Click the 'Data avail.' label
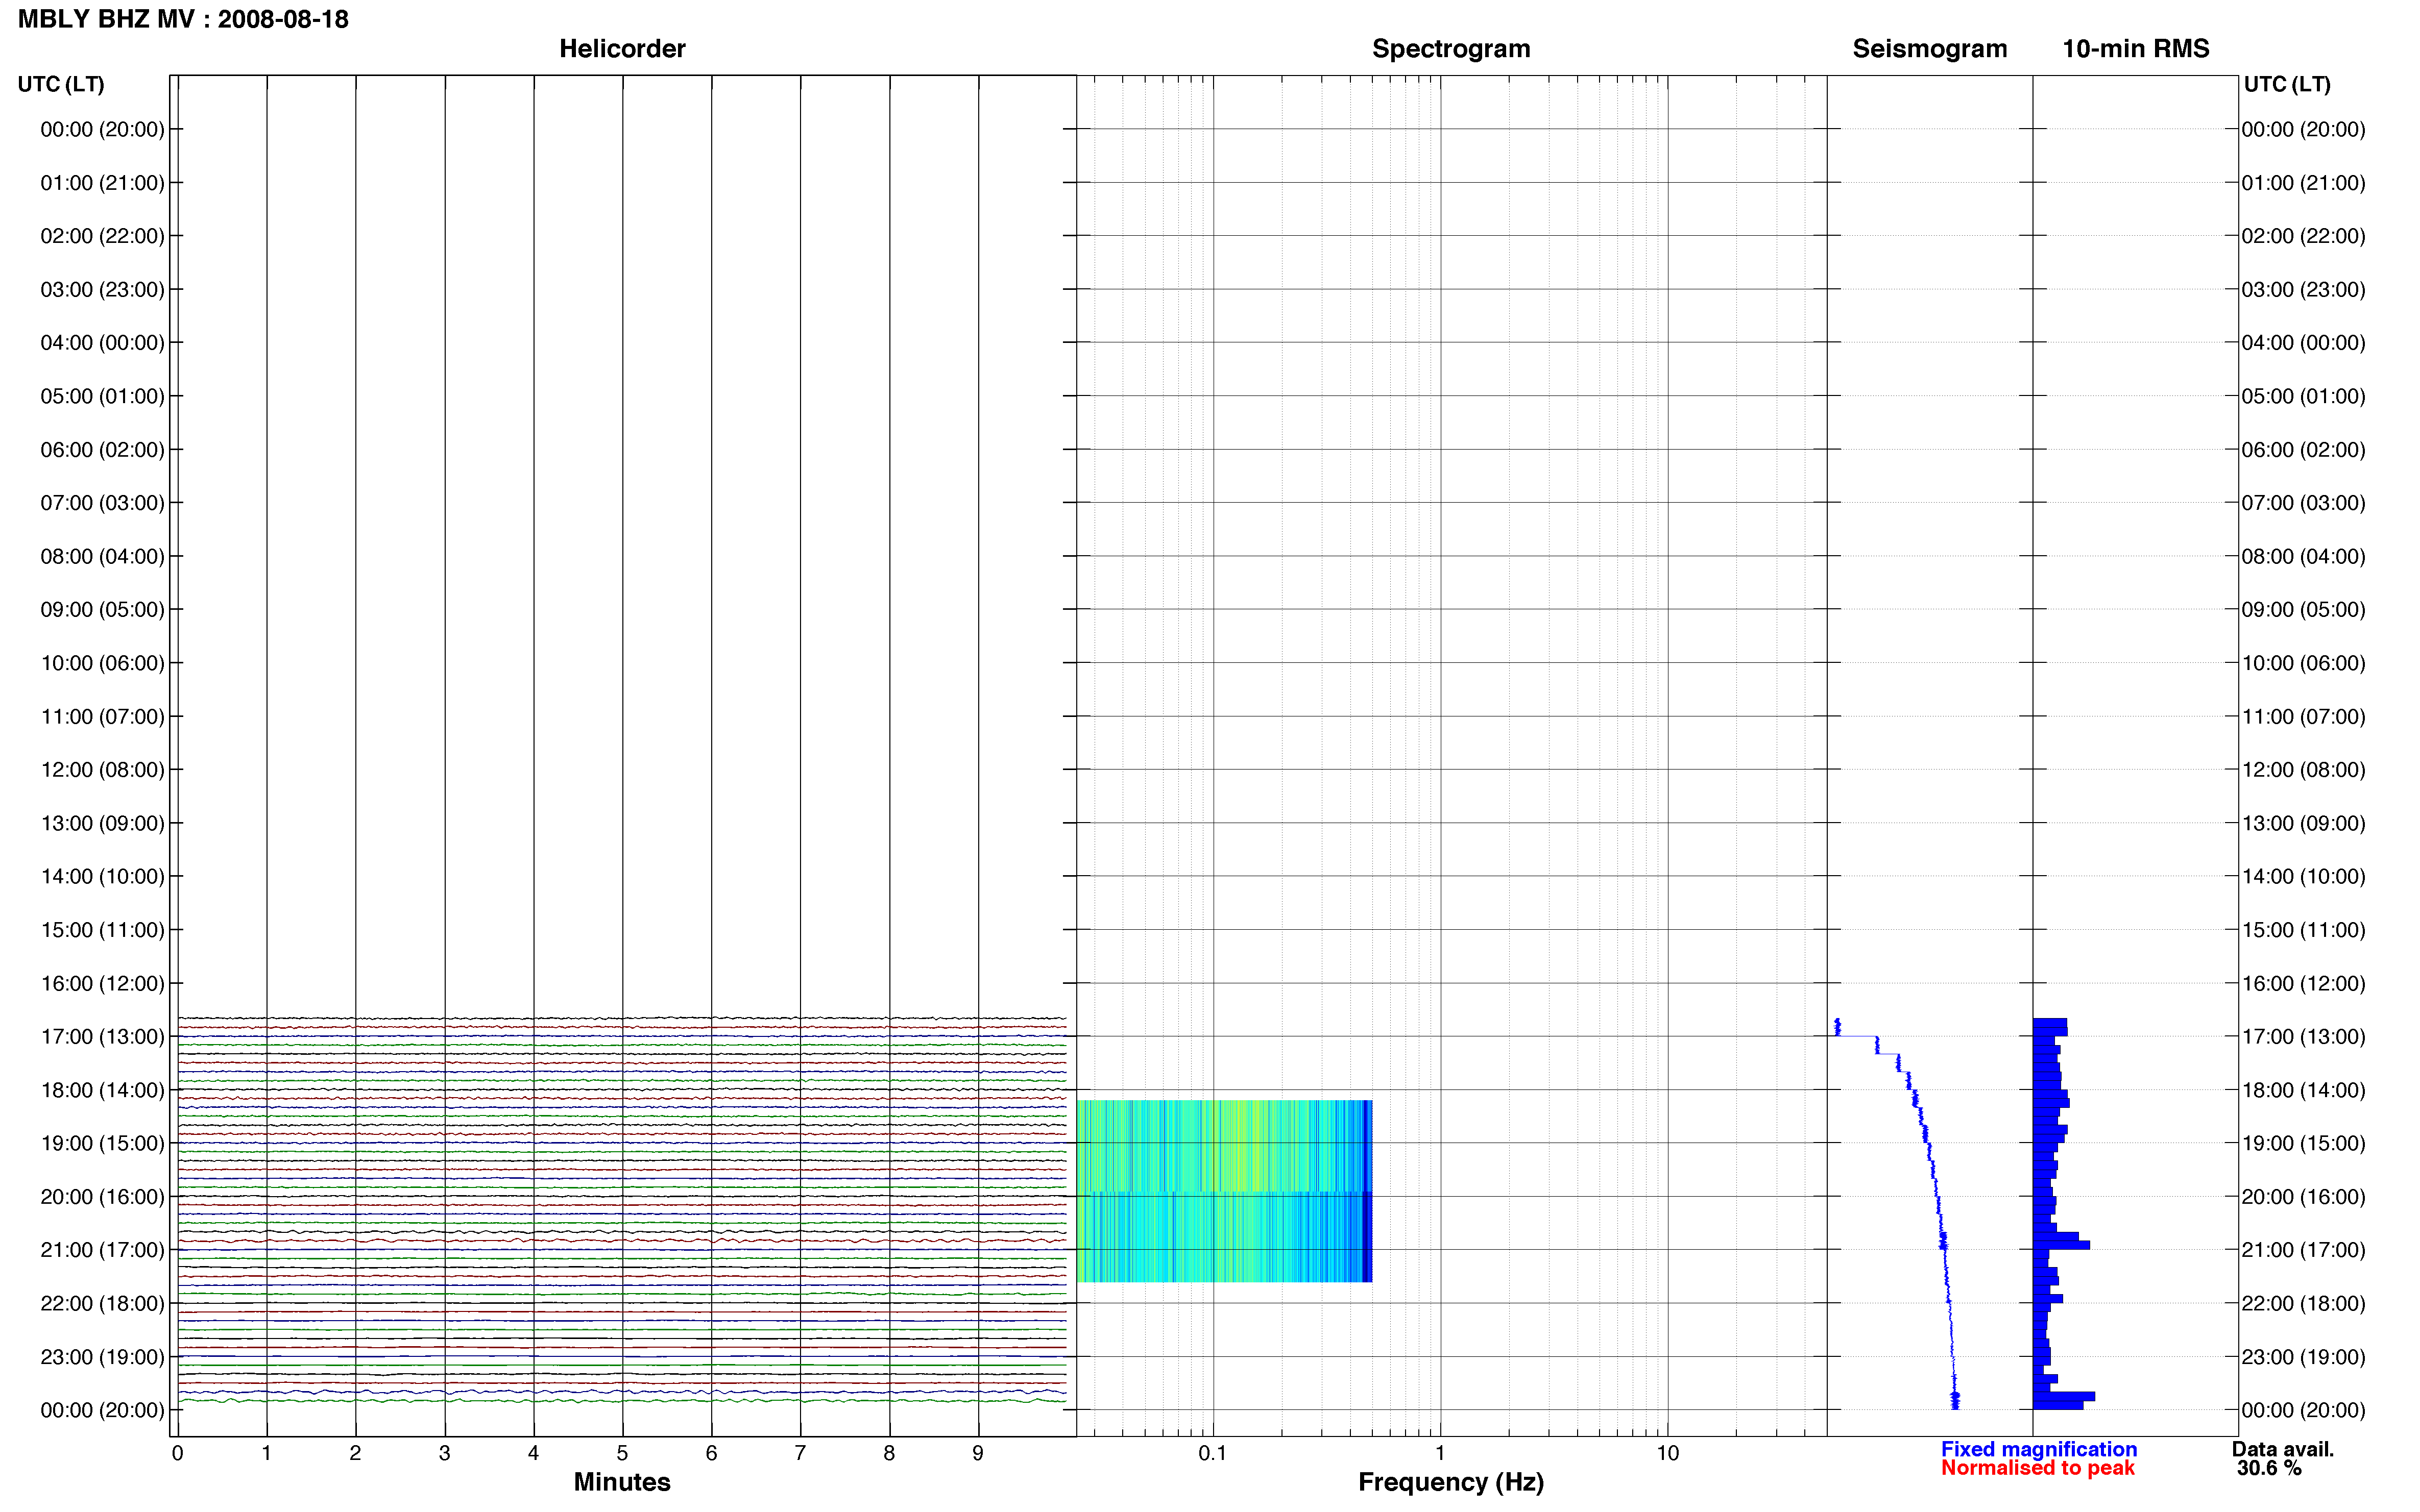The image size is (2420, 1512). click(2283, 1449)
